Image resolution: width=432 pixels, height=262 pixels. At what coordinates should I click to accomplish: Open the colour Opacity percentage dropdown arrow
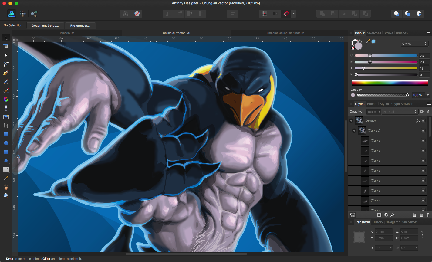(428, 95)
